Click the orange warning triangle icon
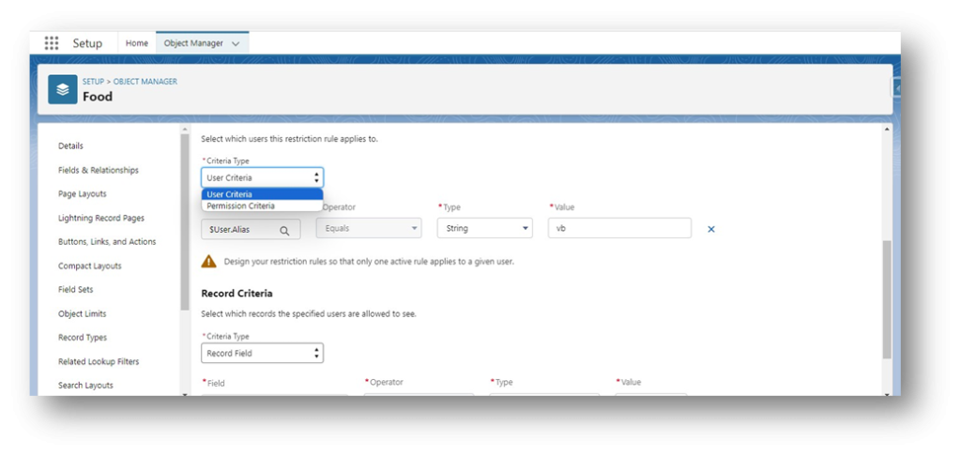 tap(209, 262)
